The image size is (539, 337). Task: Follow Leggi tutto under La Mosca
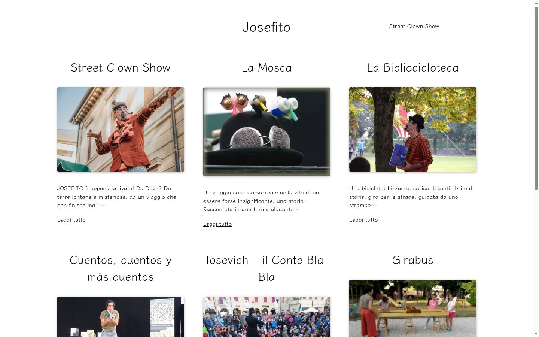pos(217,224)
